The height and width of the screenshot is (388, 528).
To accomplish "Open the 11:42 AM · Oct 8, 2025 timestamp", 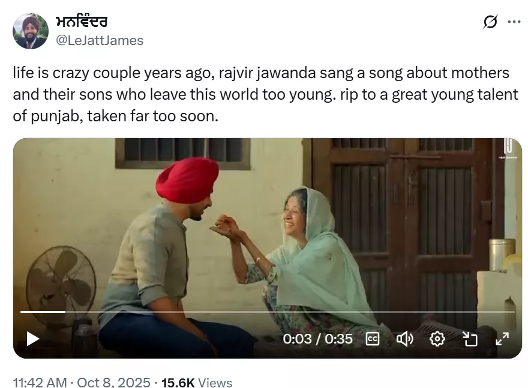I will tap(82, 383).
